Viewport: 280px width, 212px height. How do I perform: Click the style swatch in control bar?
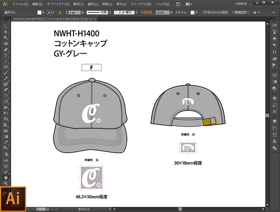point(191,13)
